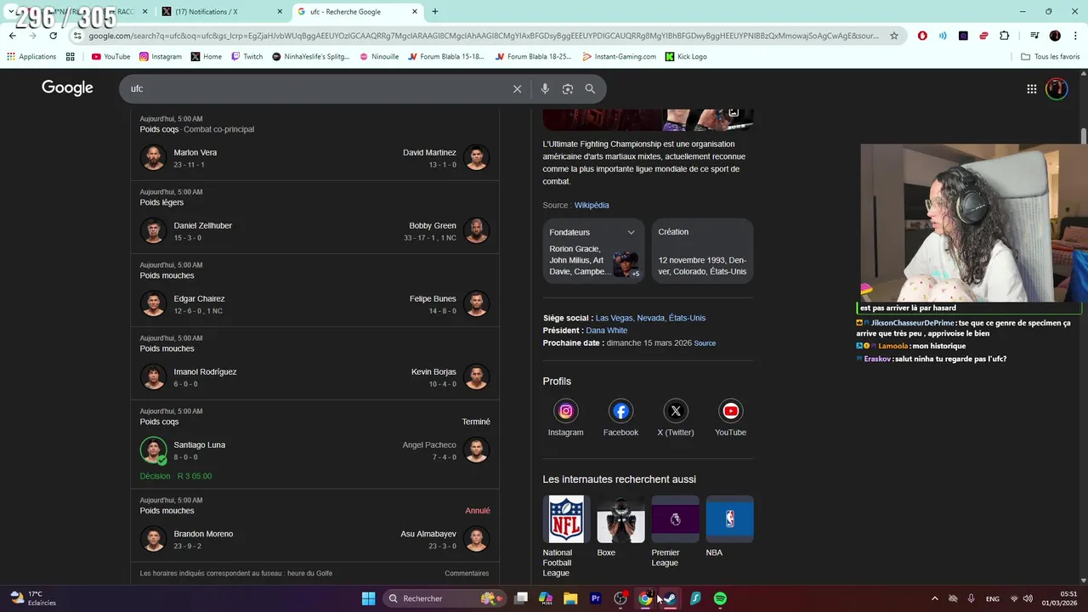Select the ufc - Recherche Google tab
This screenshot has height=612, width=1088.
click(x=357, y=12)
